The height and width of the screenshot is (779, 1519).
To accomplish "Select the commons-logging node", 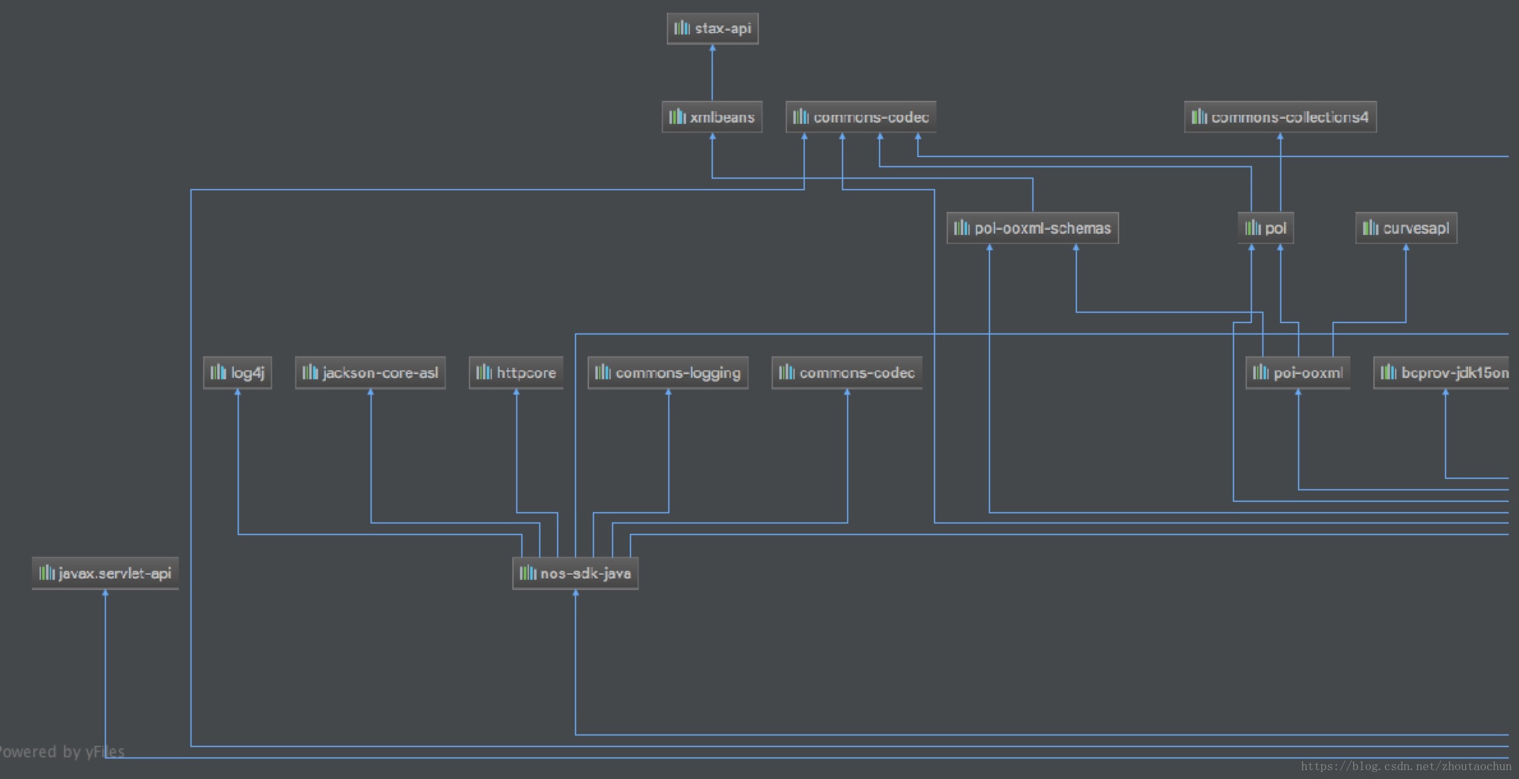I will [x=668, y=372].
